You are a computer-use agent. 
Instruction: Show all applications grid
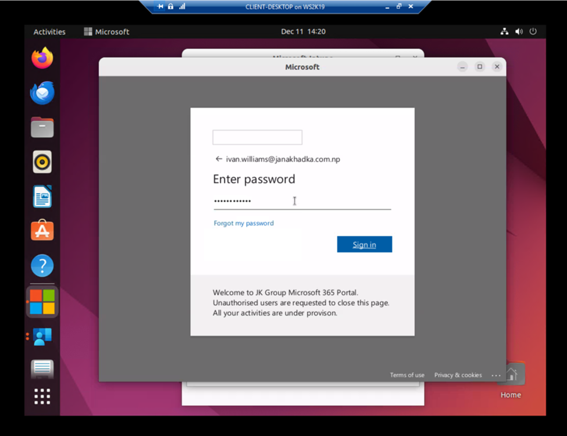pyautogui.click(x=42, y=396)
